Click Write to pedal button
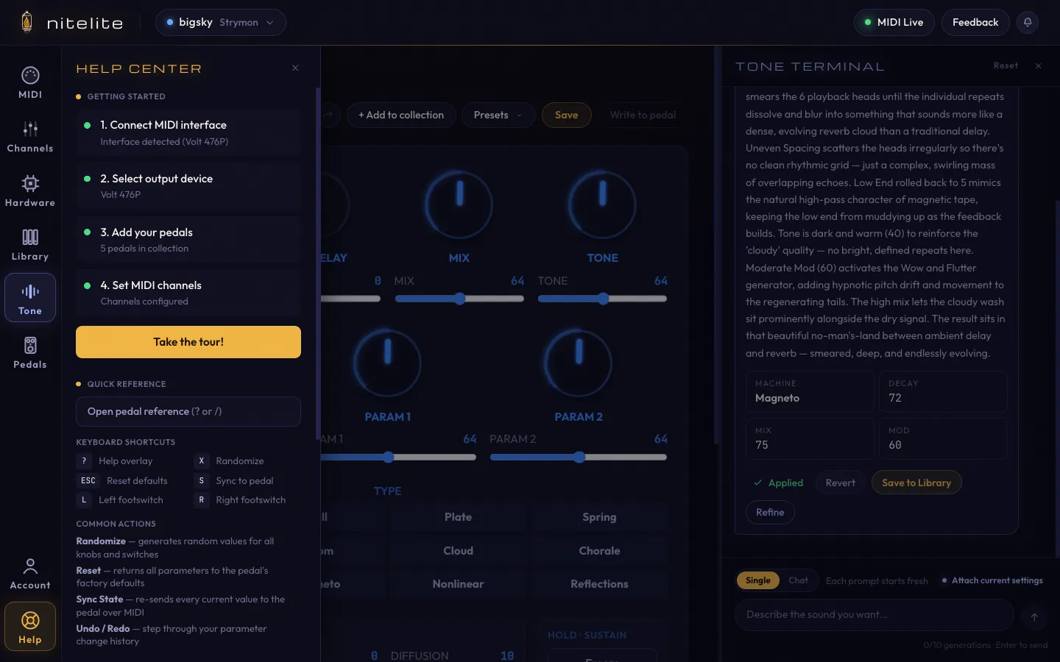This screenshot has width=1060, height=662. point(643,115)
